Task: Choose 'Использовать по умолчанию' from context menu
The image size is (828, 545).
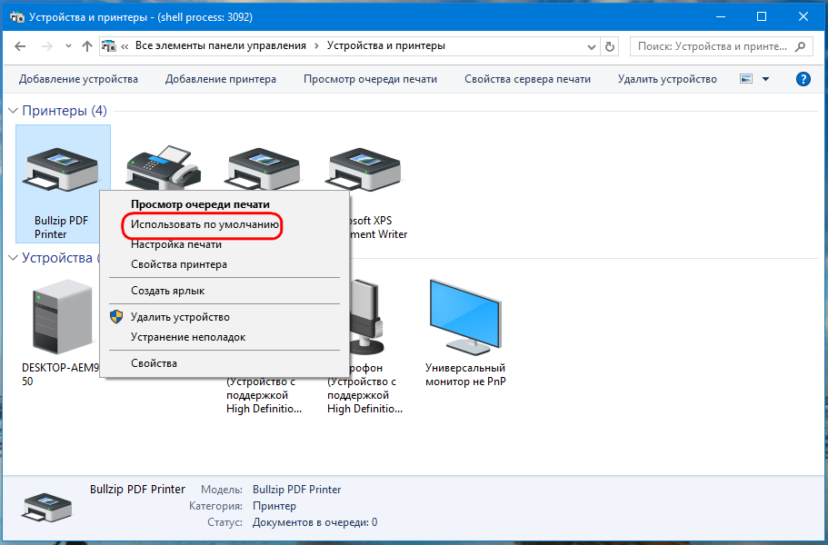Action: 203,224
